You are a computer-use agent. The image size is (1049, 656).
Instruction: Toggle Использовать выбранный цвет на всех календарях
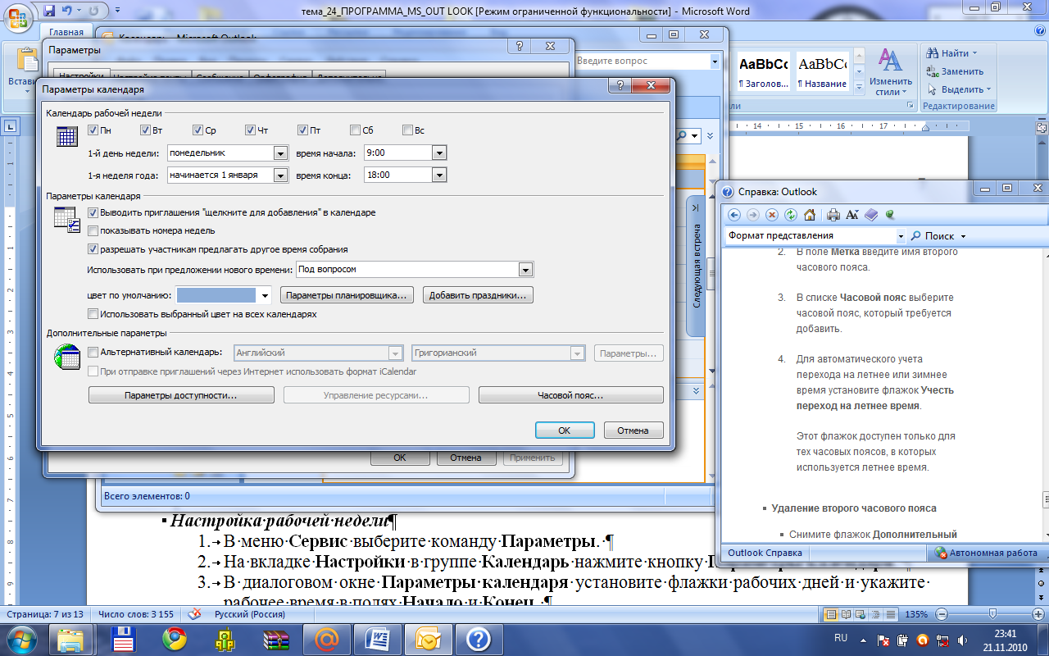[x=93, y=314]
